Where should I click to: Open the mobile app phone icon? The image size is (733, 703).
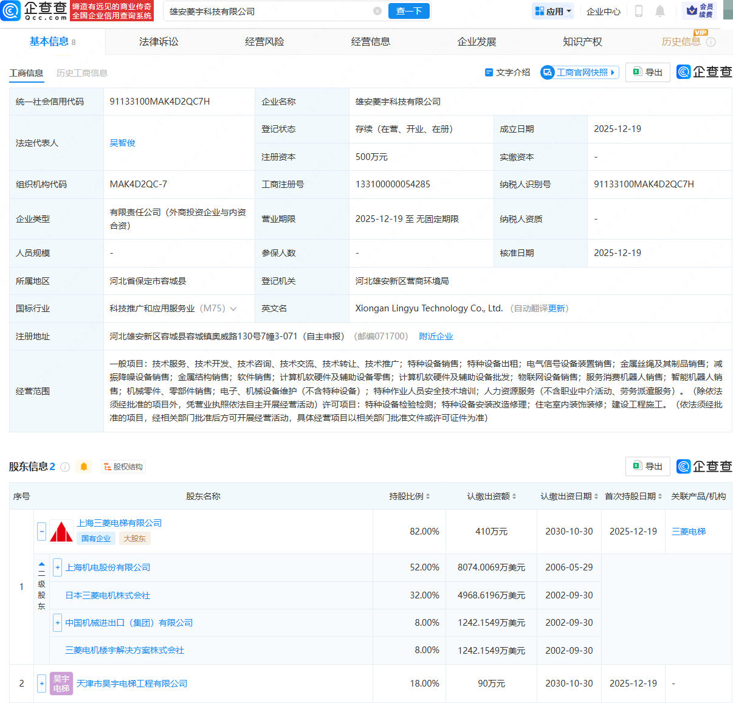(639, 11)
